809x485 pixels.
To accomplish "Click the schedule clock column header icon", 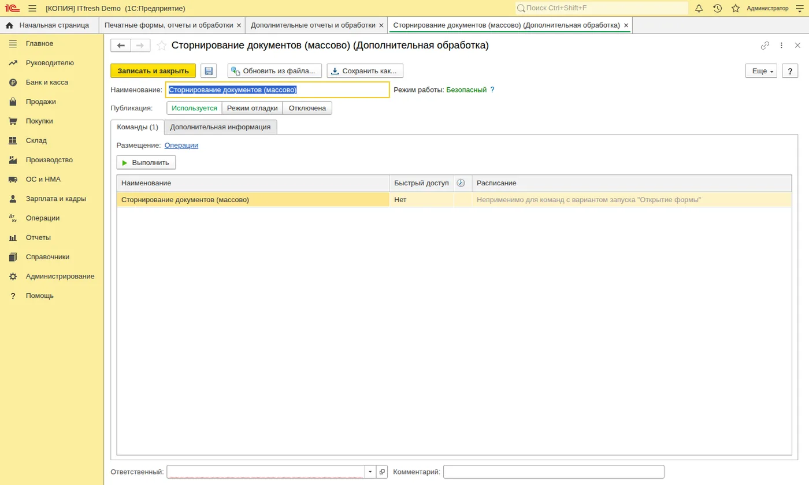I will point(461,183).
